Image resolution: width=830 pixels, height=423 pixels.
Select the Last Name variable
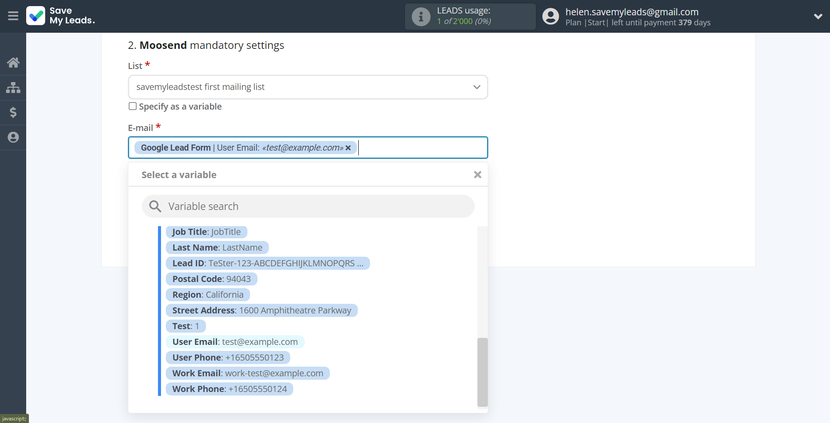pyautogui.click(x=217, y=248)
